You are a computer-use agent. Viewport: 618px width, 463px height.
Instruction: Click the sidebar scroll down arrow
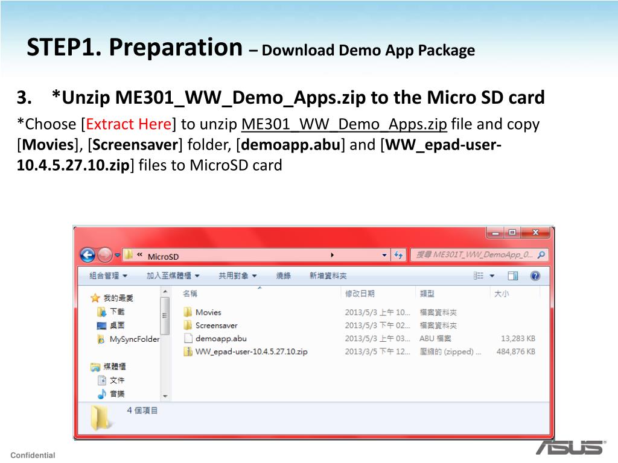pyautogui.click(x=165, y=396)
